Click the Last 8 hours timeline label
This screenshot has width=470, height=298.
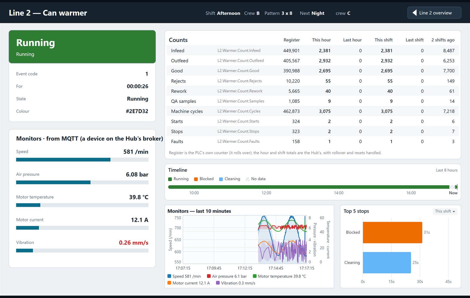(x=446, y=170)
